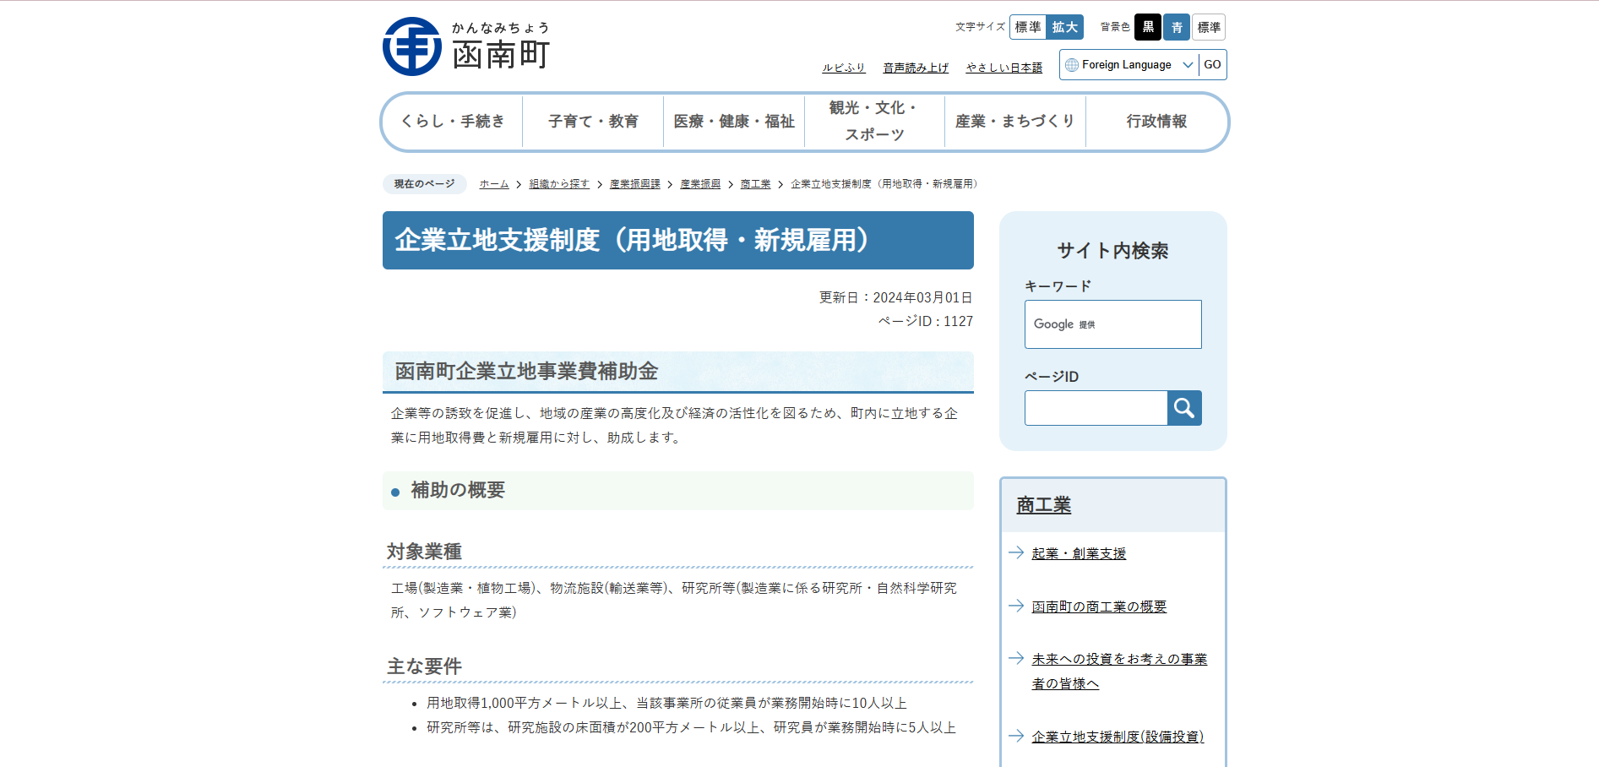This screenshot has width=1599, height=767.
Task: Click arrow icon beside 未来への投資をお考えの事業者の皆様へ
Action: click(1016, 658)
